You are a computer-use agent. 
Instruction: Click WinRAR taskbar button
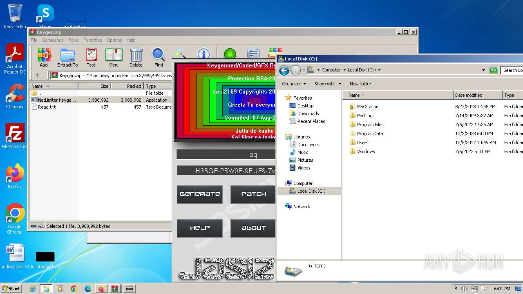point(115,289)
